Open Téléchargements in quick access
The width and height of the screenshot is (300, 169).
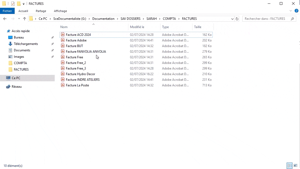pos(26,44)
